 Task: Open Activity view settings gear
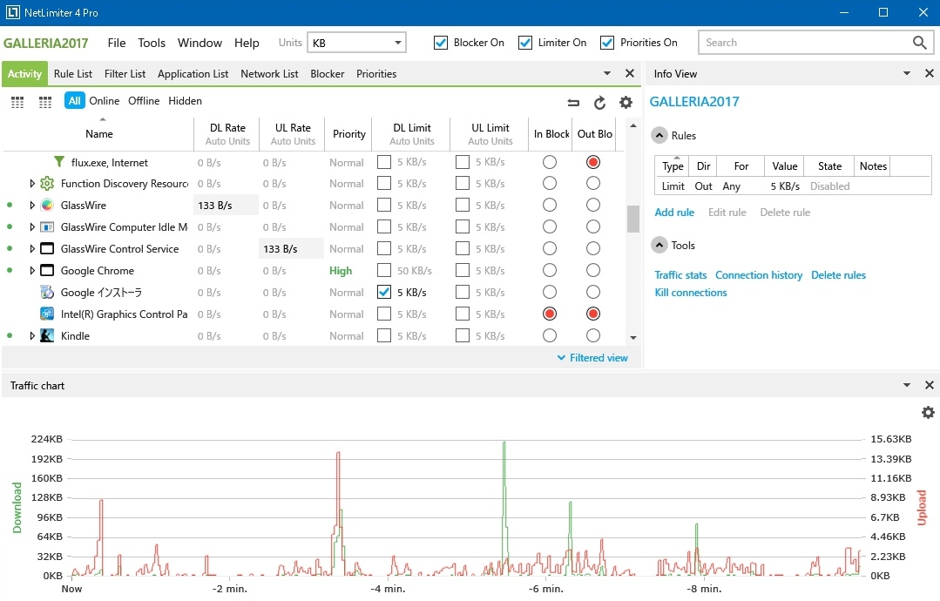click(x=626, y=102)
